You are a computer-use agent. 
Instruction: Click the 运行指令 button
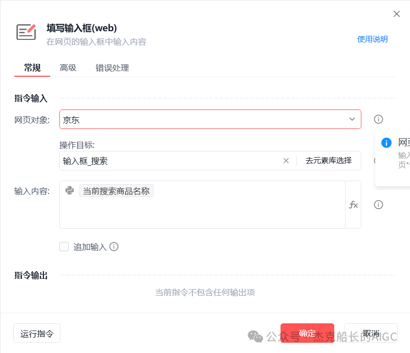coord(37,333)
